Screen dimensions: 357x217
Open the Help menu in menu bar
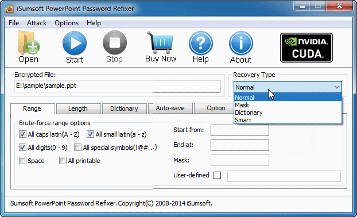(x=94, y=23)
